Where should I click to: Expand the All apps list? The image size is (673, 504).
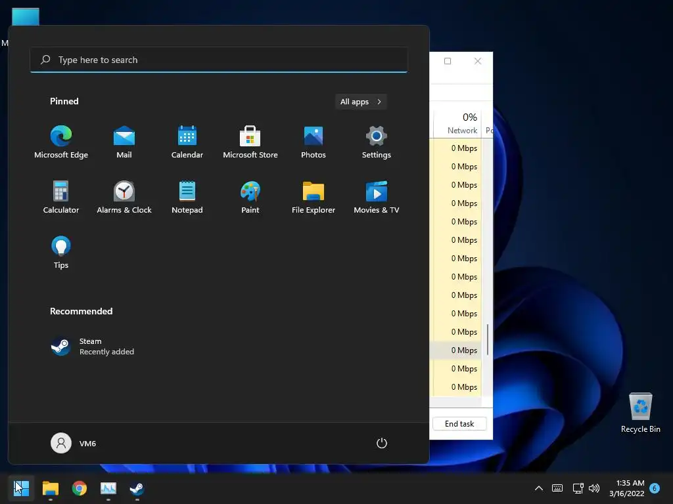point(361,102)
